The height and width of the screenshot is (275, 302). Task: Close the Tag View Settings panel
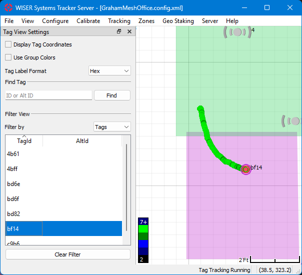point(129,31)
